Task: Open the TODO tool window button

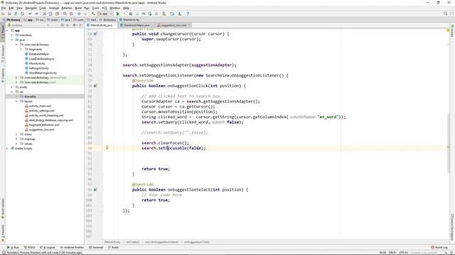Action: [29, 247]
